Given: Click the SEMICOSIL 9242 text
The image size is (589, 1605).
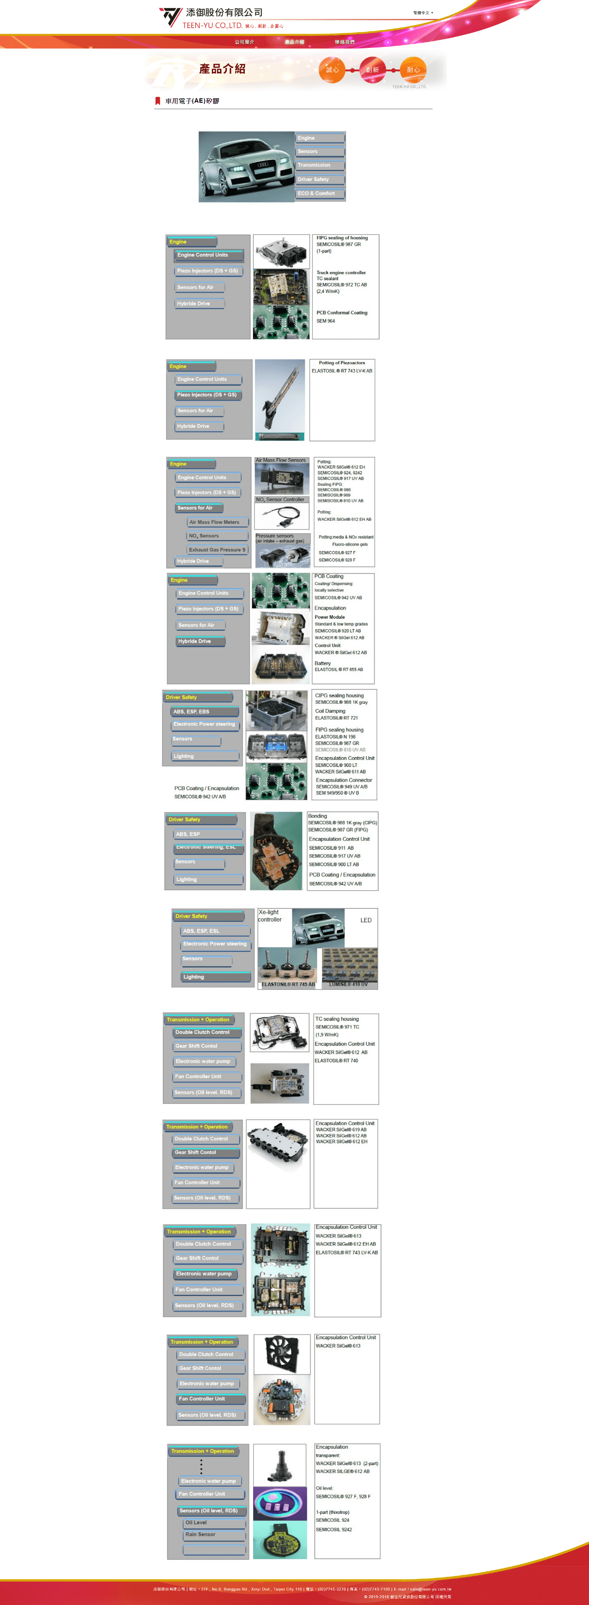Looking at the screenshot, I should coord(334,1530).
